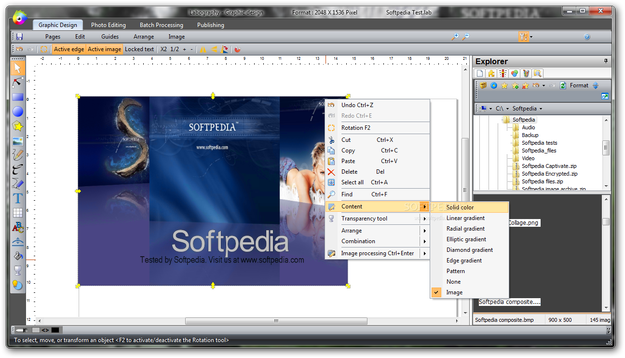Choose the black curve drawing tool
This screenshot has width=625, height=358.
(18, 169)
